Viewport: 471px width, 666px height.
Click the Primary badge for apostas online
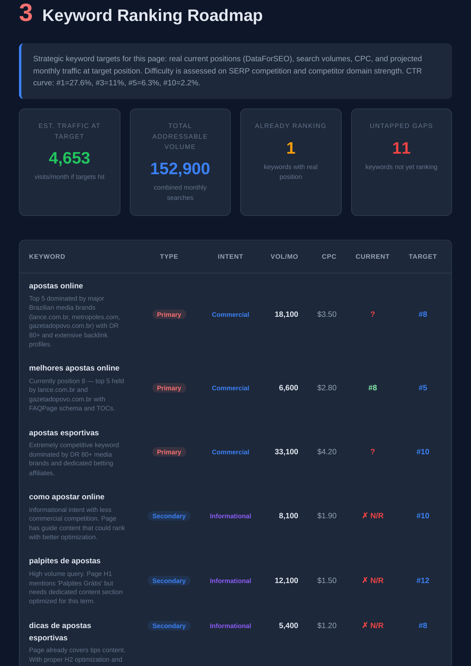(169, 314)
